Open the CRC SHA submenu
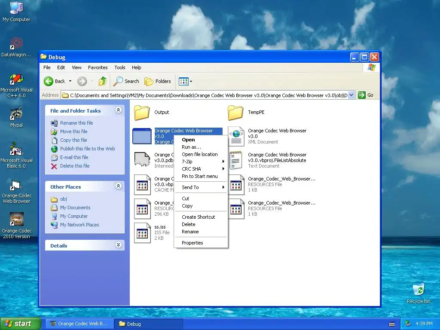This screenshot has width=440, height=330. point(201,169)
